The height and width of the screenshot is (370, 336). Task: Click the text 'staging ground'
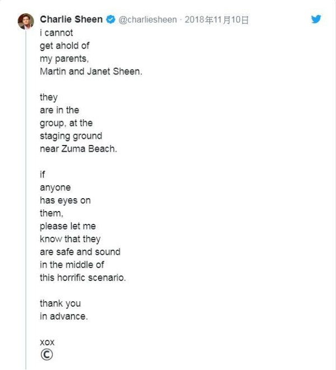(71, 136)
